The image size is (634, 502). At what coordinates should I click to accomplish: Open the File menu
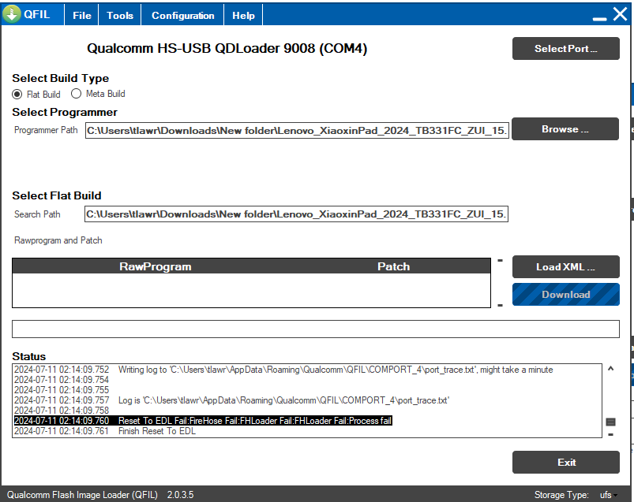[x=81, y=15]
